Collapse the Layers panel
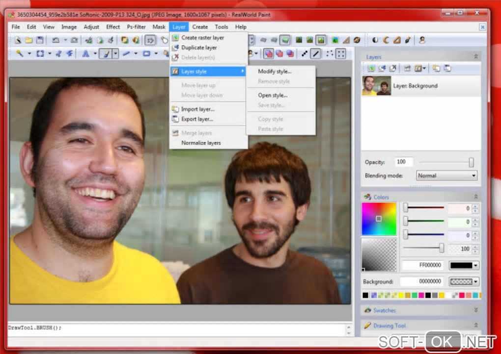The image size is (501, 354). 476,56
